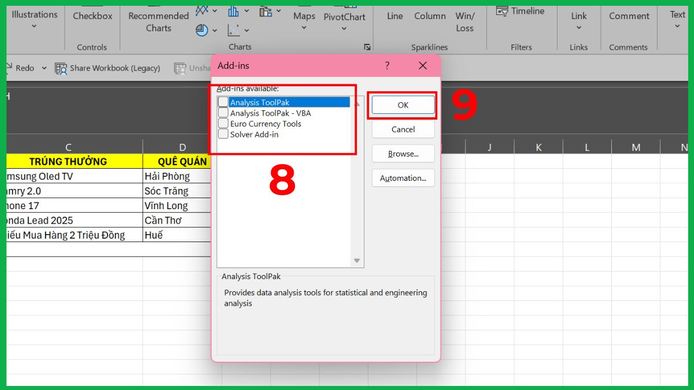
Task: Select the Checkbox control in the ribbon
Action: pyautogui.click(x=92, y=16)
